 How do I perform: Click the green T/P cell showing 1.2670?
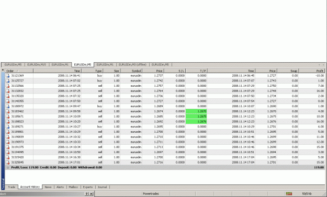point(196,111)
